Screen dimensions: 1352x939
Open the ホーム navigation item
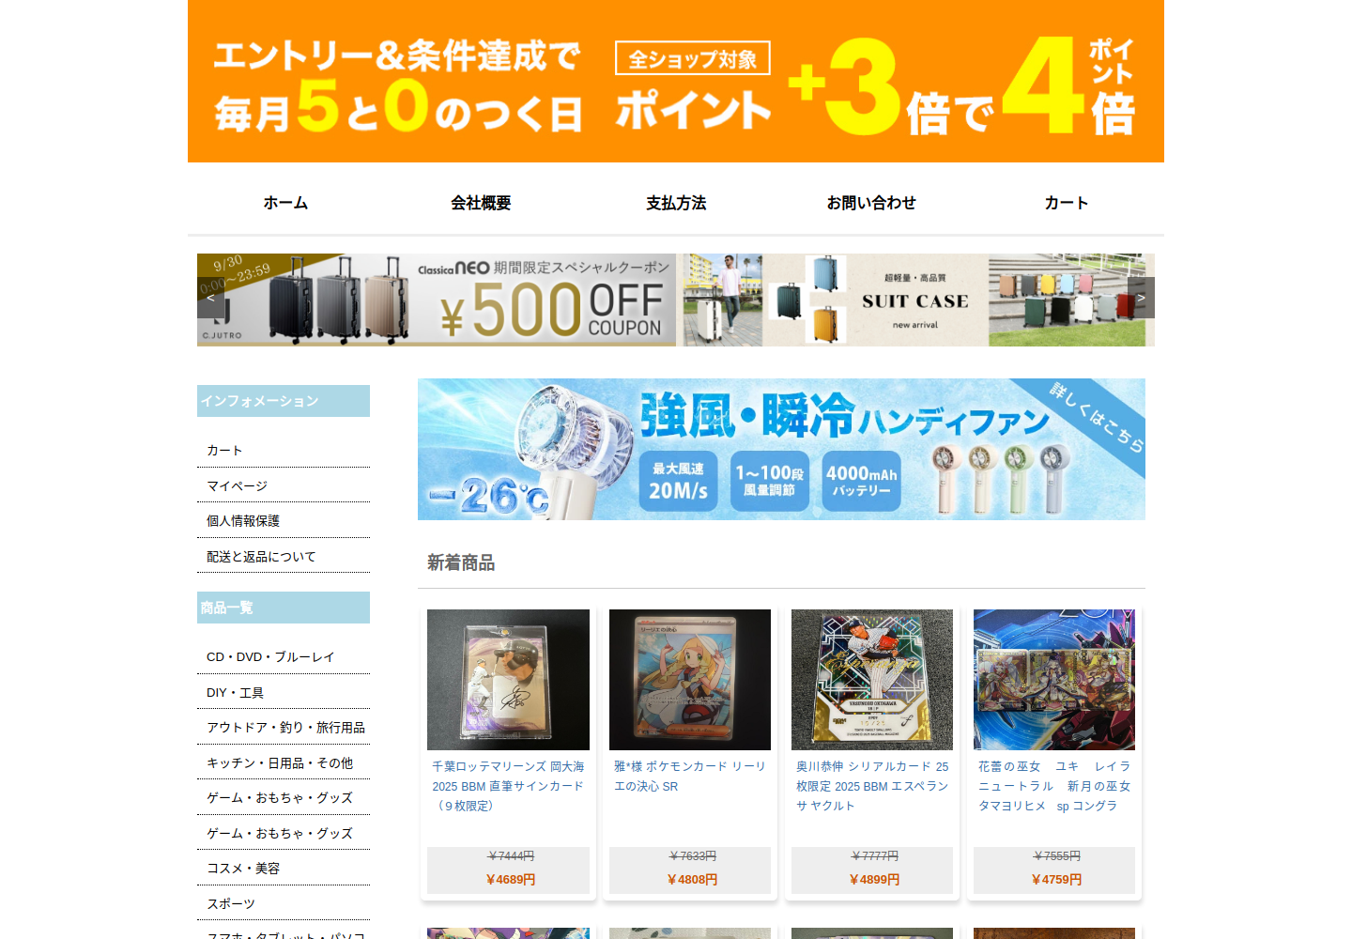pyautogui.click(x=285, y=203)
